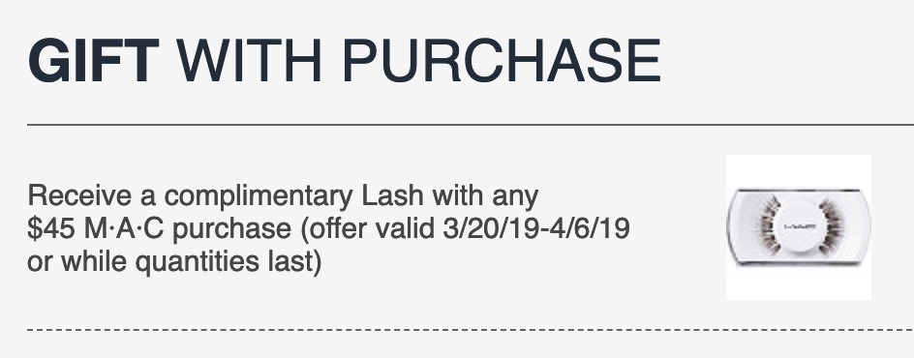Click the round logo at lash case center

pyautogui.click(x=799, y=226)
